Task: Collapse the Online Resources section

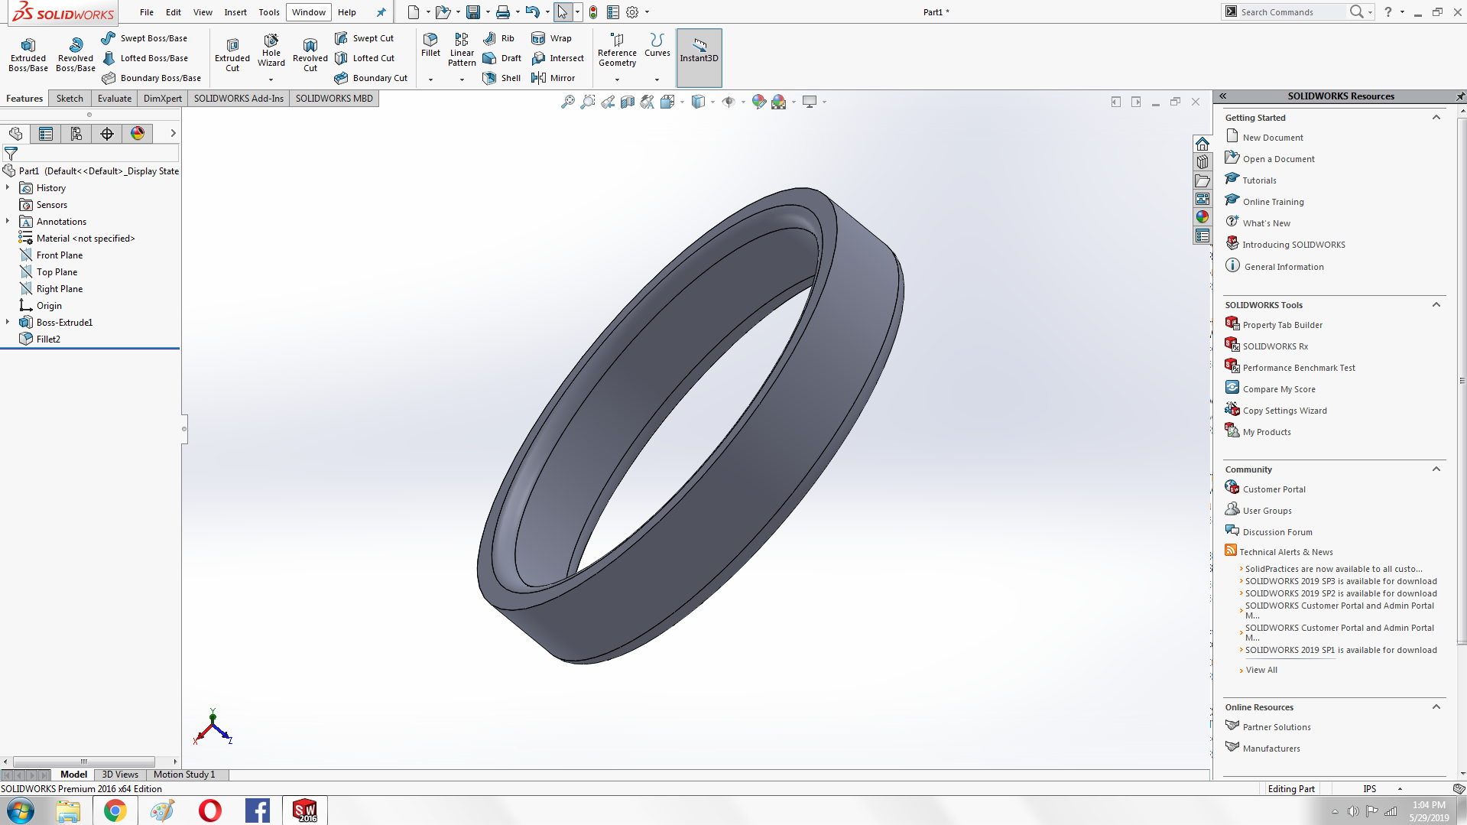Action: (x=1436, y=707)
